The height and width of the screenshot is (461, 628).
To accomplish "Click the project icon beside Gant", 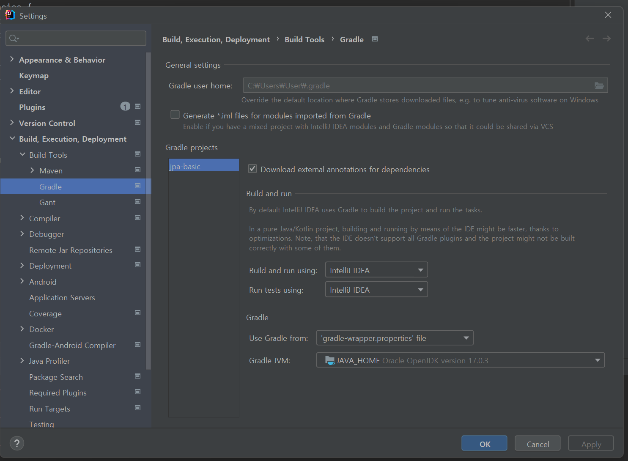I will click(137, 201).
